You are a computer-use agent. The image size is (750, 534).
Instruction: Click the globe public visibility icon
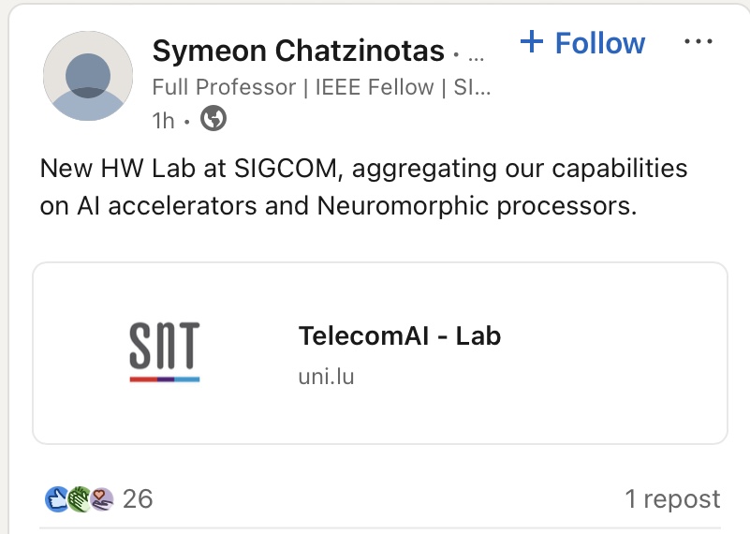[213, 119]
